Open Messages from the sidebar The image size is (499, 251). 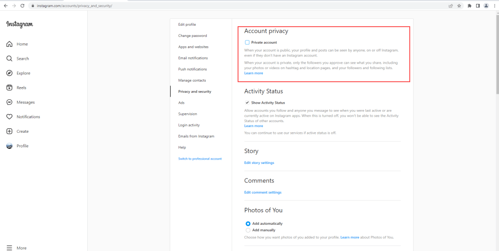[x=9, y=103]
